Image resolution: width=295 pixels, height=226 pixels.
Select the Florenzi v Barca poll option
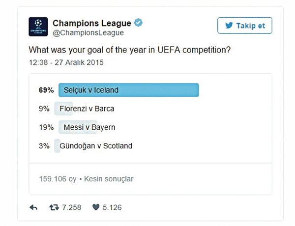(x=87, y=109)
